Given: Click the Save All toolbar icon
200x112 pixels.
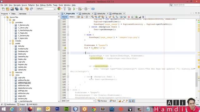Looking at the screenshot, I should click(x=17, y=9).
